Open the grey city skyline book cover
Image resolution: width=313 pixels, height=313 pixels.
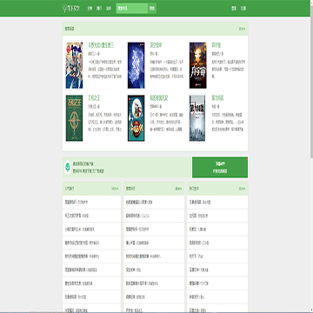198,118
